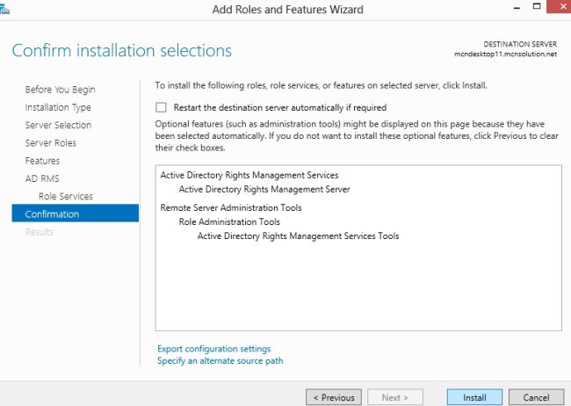
Task: Open the Installation Type step
Action: pos(58,107)
